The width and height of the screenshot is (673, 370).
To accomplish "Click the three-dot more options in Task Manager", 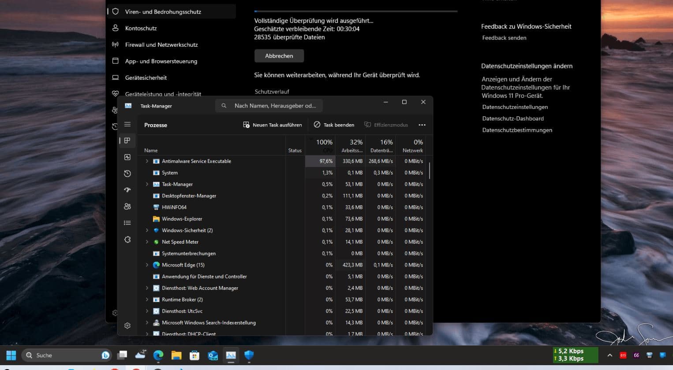I will (x=422, y=125).
